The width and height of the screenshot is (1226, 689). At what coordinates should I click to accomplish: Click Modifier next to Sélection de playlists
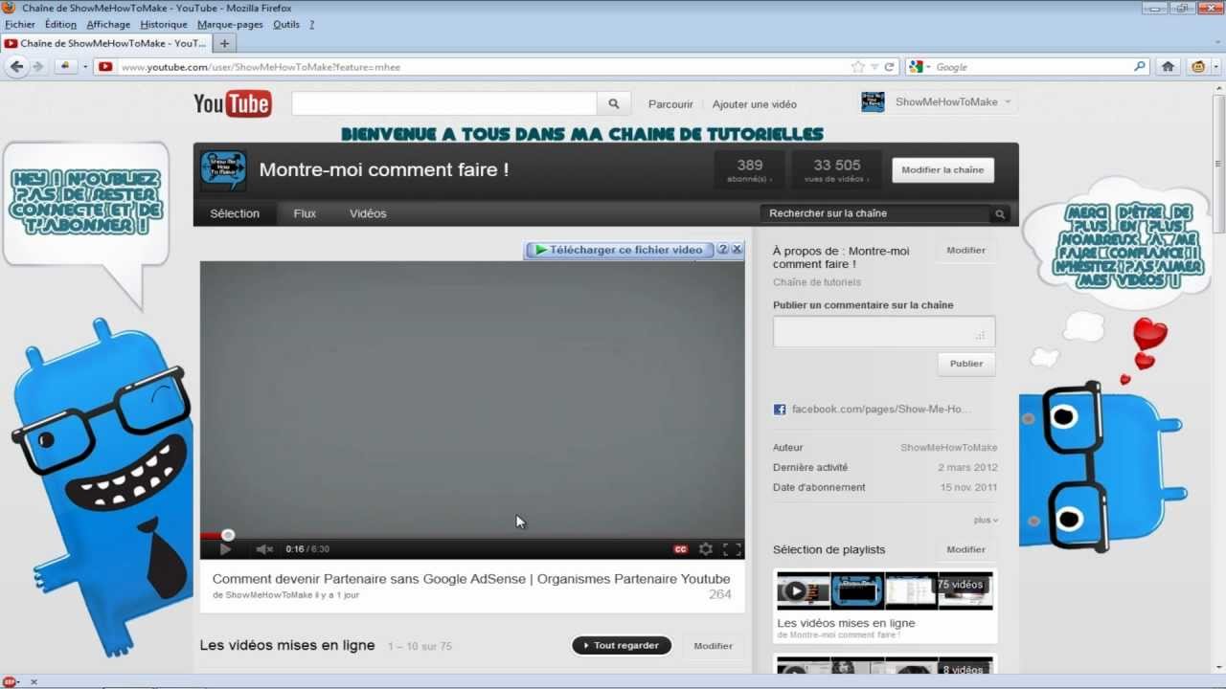pos(965,550)
